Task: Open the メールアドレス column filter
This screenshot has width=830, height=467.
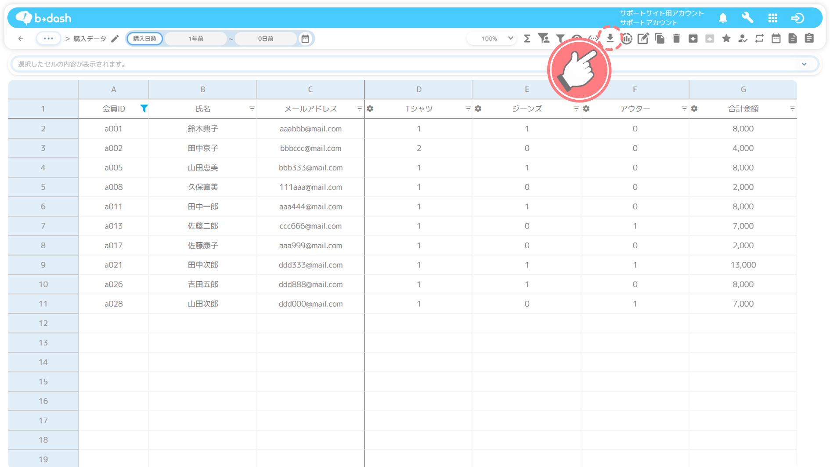Action: 360,109
